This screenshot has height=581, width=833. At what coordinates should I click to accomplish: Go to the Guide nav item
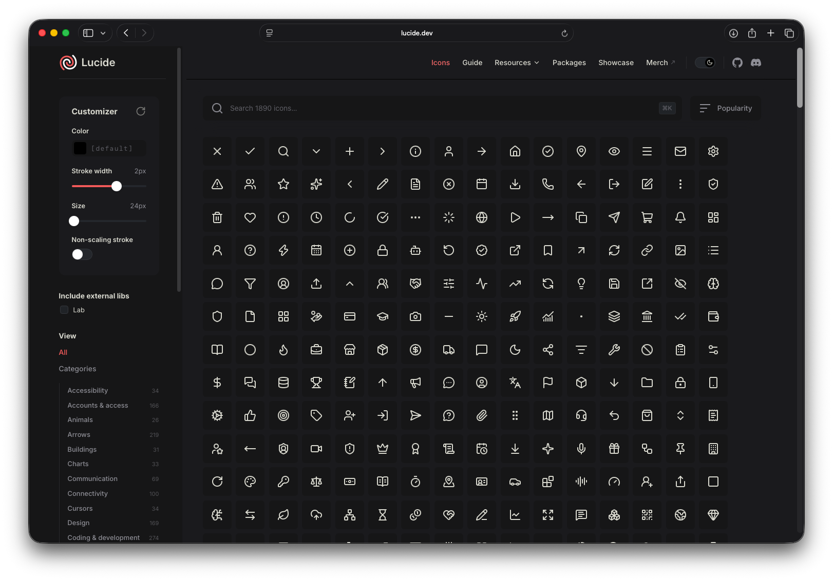[472, 63]
